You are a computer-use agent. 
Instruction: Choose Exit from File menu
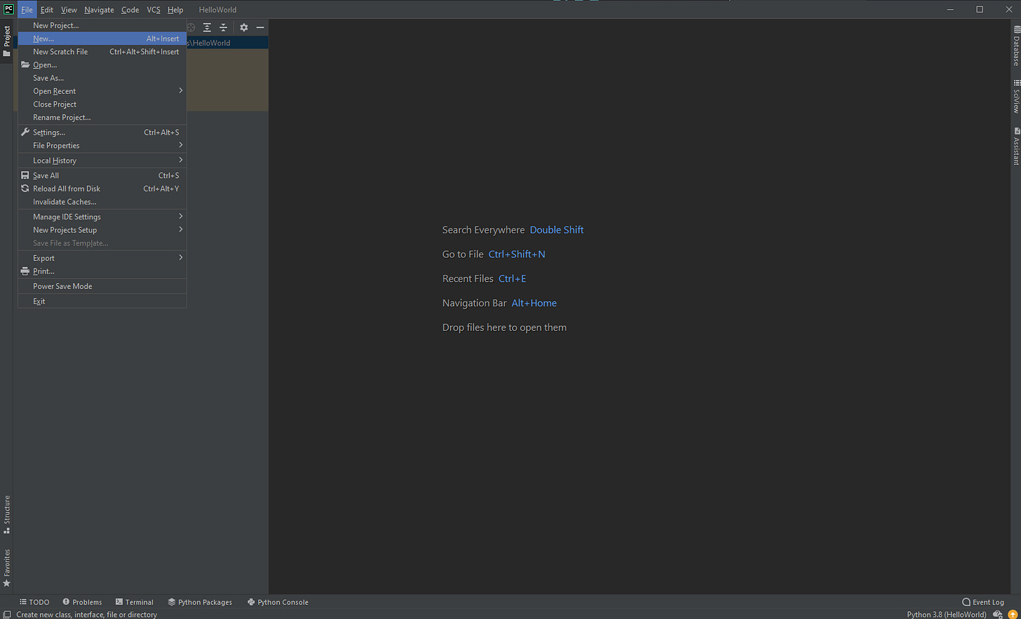[102, 301]
